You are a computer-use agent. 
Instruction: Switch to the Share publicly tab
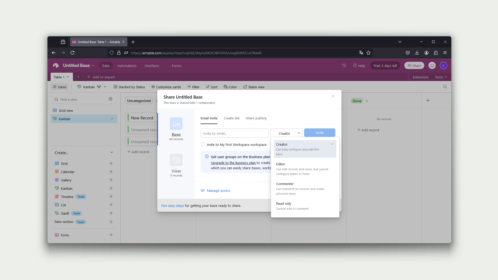(x=256, y=118)
